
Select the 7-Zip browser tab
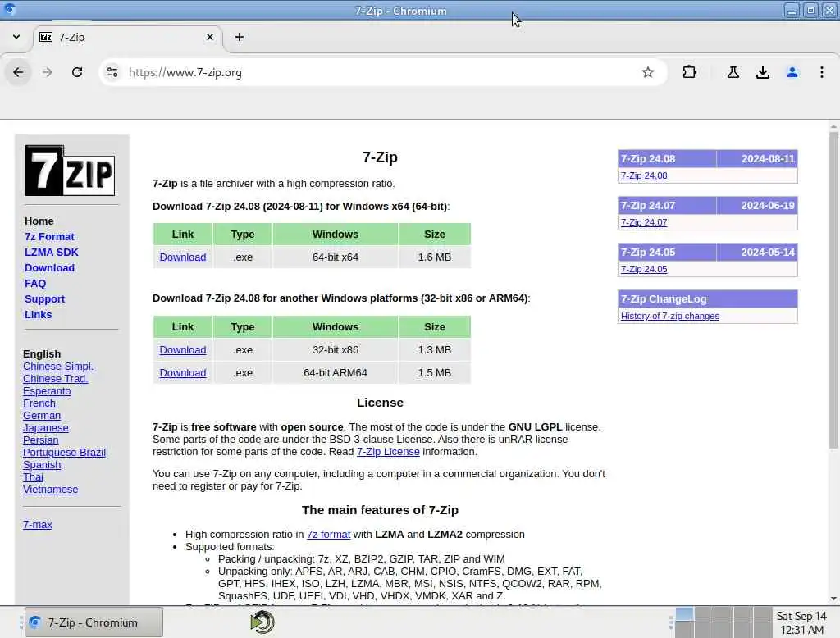127,37
